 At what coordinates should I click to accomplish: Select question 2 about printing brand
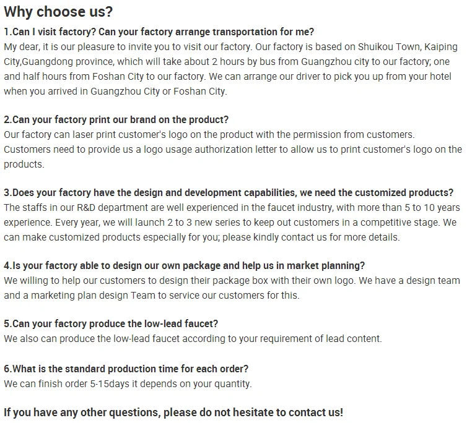click(x=116, y=120)
